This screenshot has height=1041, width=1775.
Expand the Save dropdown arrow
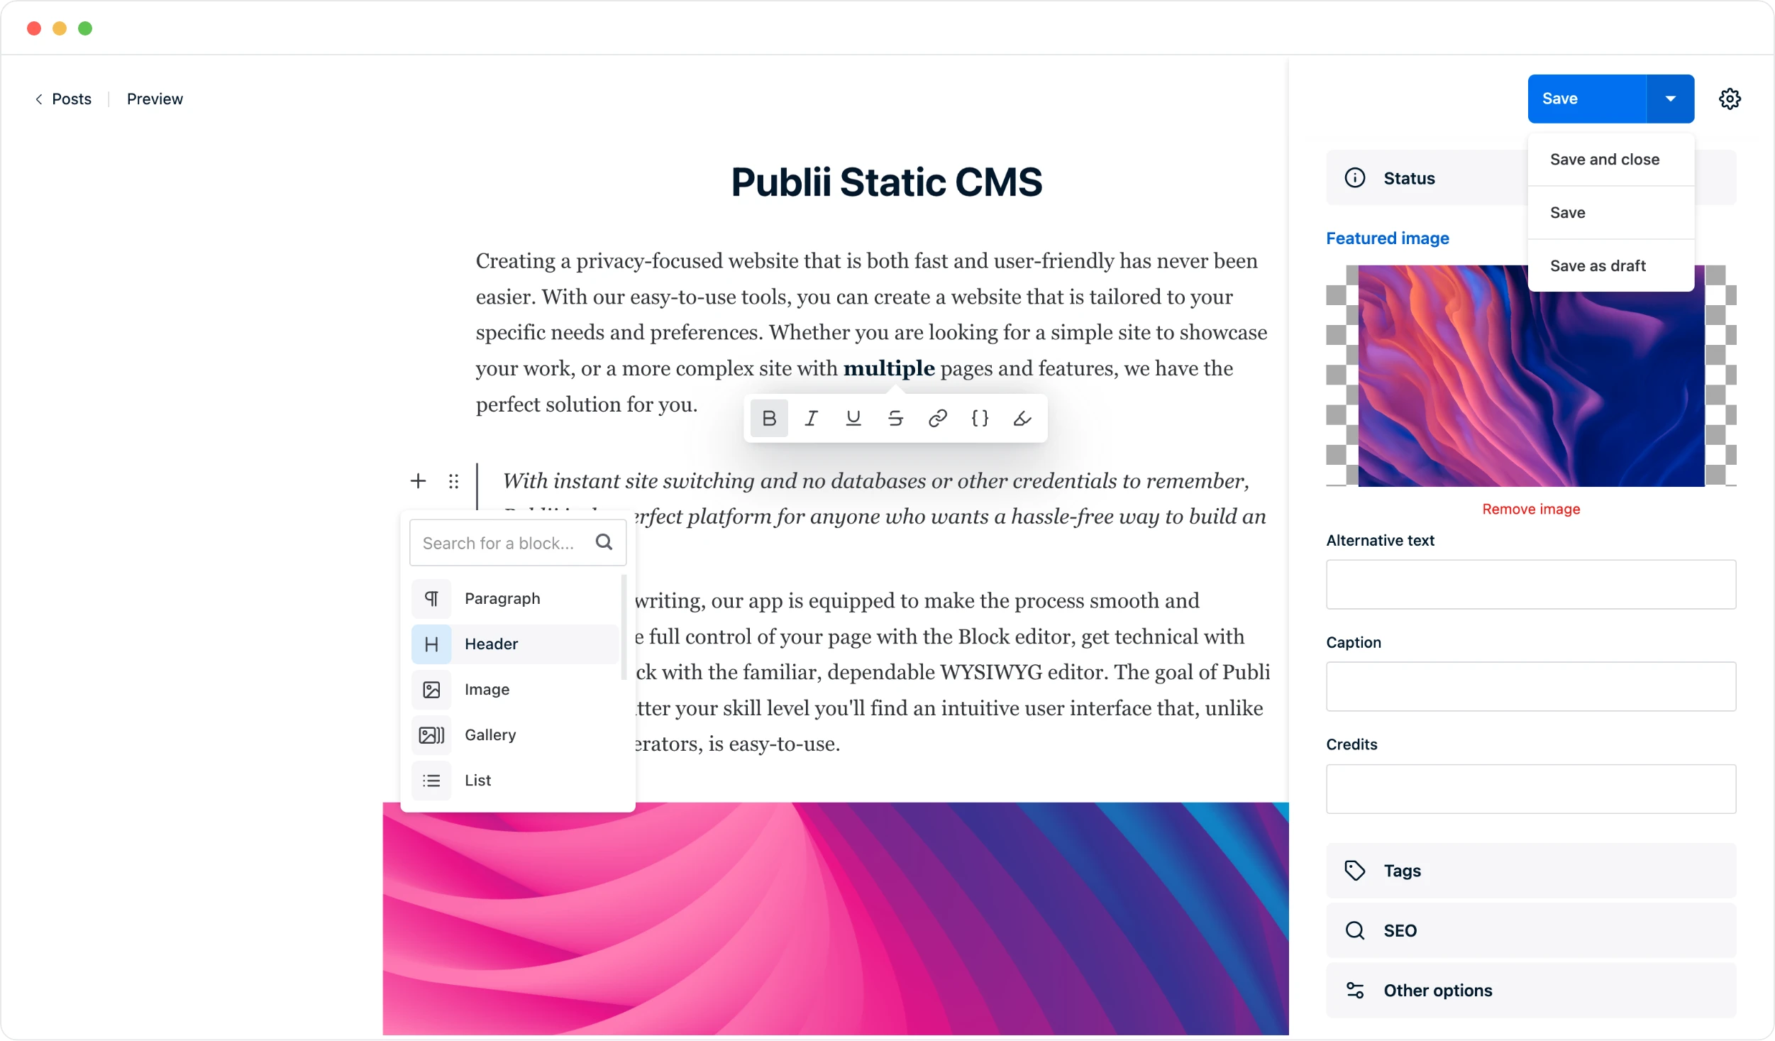point(1671,98)
